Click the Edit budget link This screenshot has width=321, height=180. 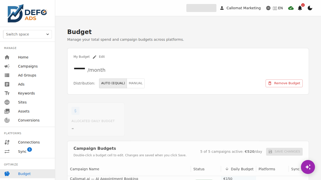coord(102,57)
